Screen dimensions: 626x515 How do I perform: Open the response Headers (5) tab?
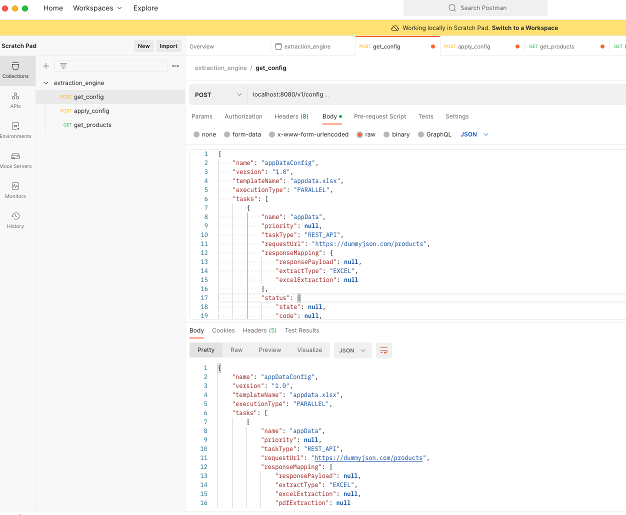[259, 330]
